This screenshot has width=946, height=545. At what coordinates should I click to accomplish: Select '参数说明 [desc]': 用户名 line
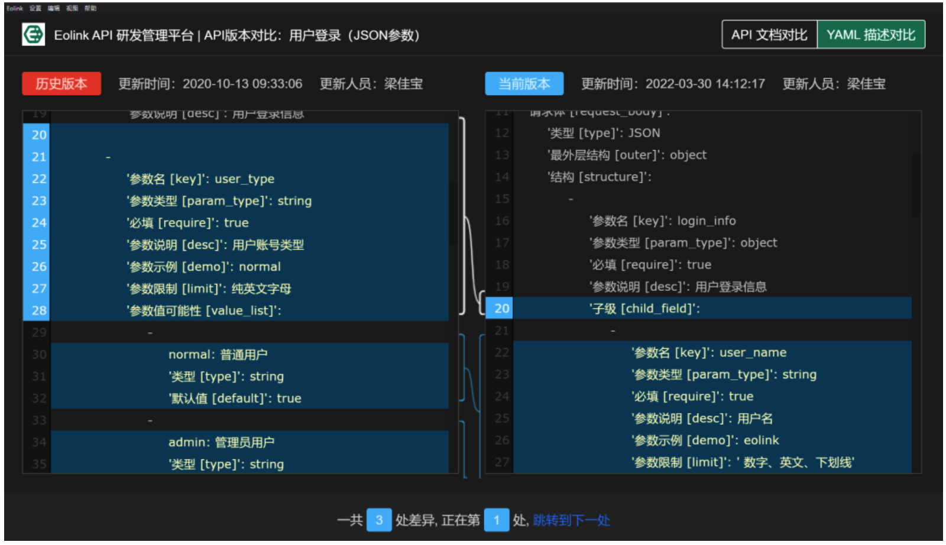pyautogui.click(x=702, y=419)
